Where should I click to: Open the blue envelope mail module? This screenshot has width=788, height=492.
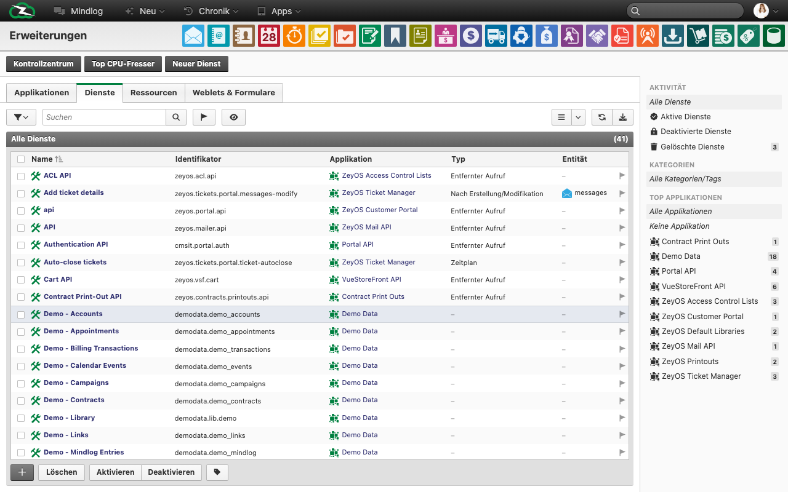click(x=193, y=36)
